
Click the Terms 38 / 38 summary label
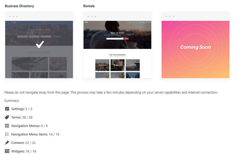(x=22, y=117)
